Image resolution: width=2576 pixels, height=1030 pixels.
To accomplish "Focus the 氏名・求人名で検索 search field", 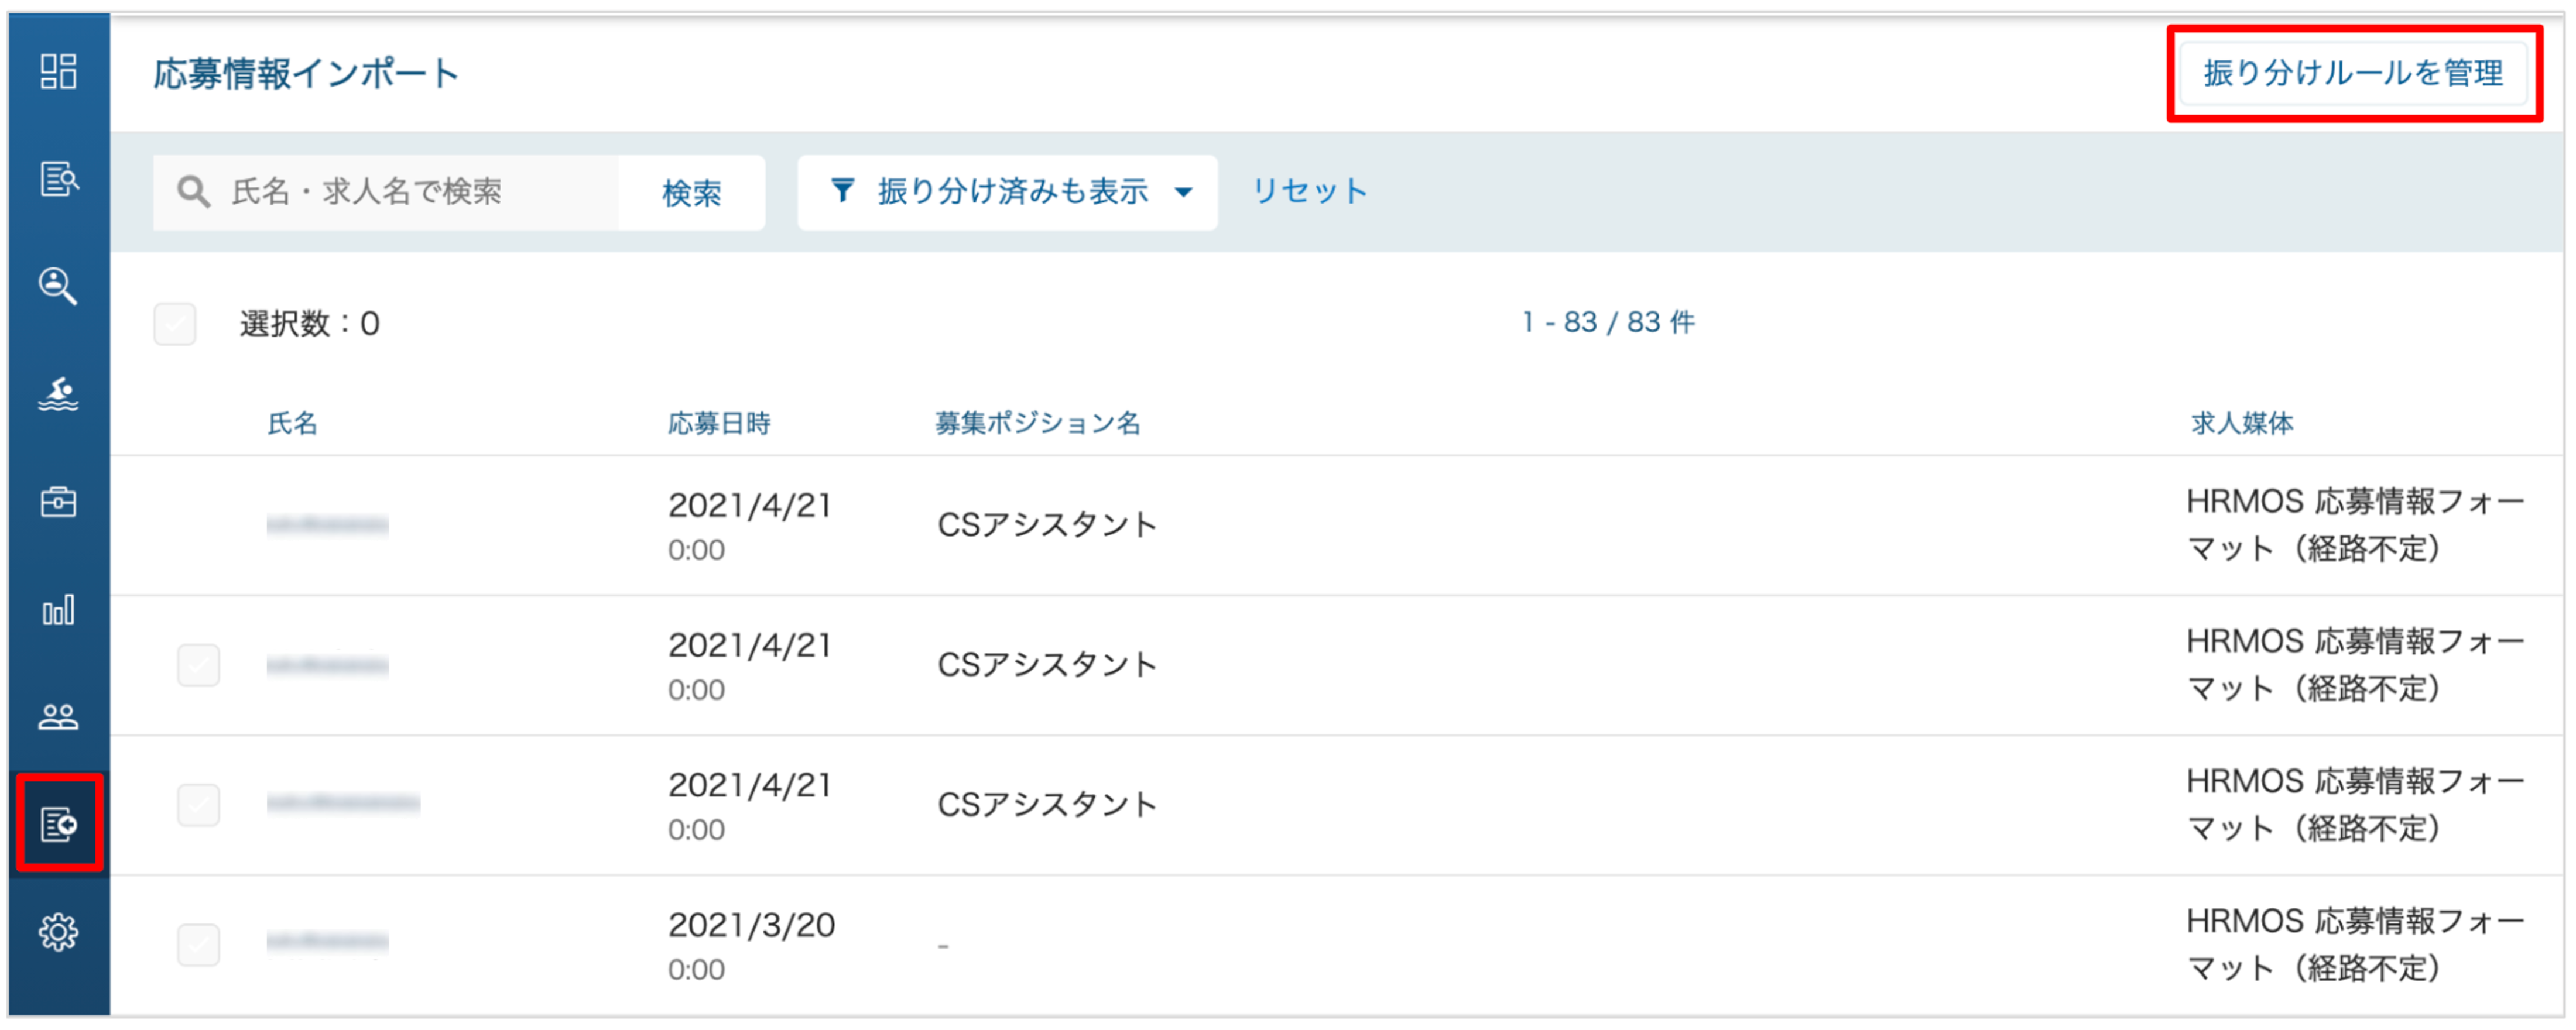I will click(x=386, y=192).
